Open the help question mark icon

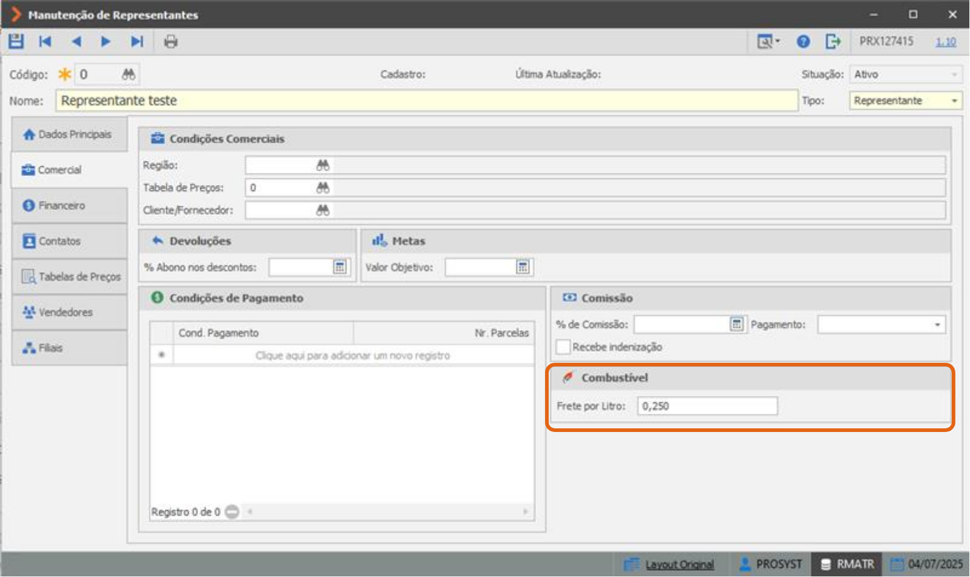(x=803, y=41)
